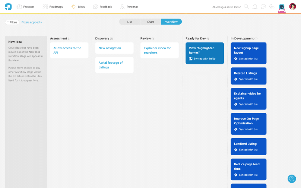
Task: Open the Feedback section
Action: [102, 7]
